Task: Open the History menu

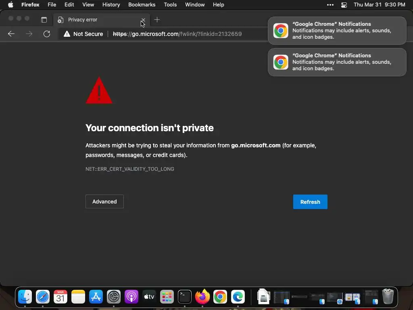Action: (111, 5)
